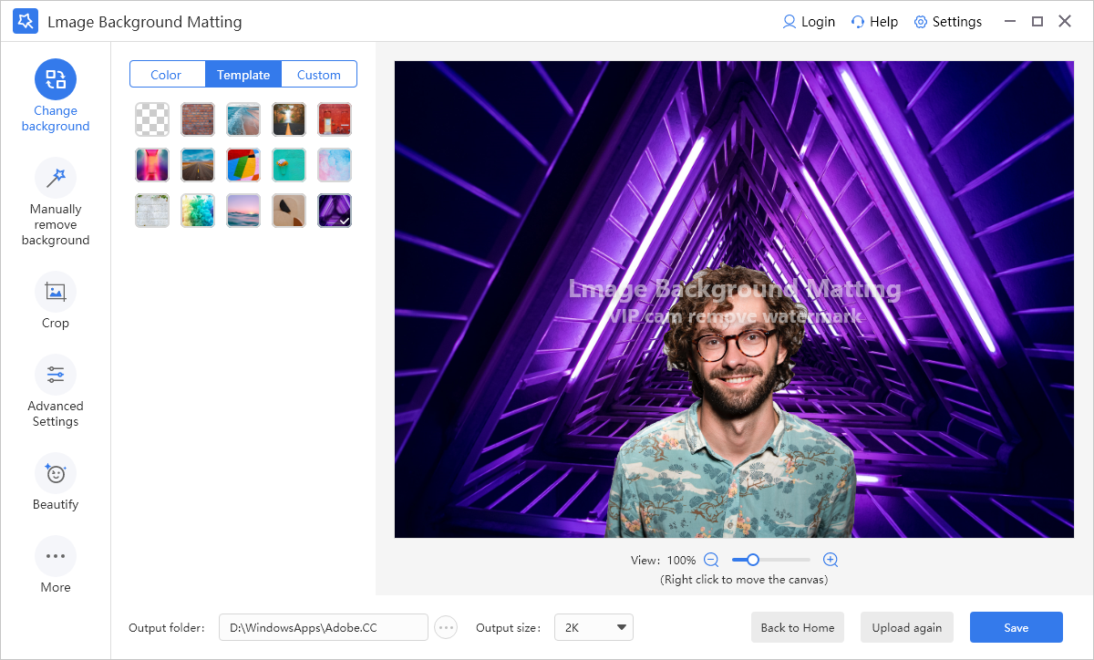The height and width of the screenshot is (660, 1094).
Task: Maximize the application window
Action: 1037,21
